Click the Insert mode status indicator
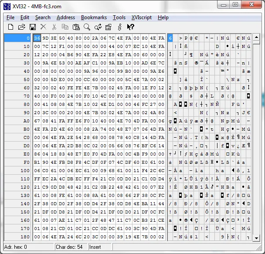 pyautogui.click(x=100, y=247)
